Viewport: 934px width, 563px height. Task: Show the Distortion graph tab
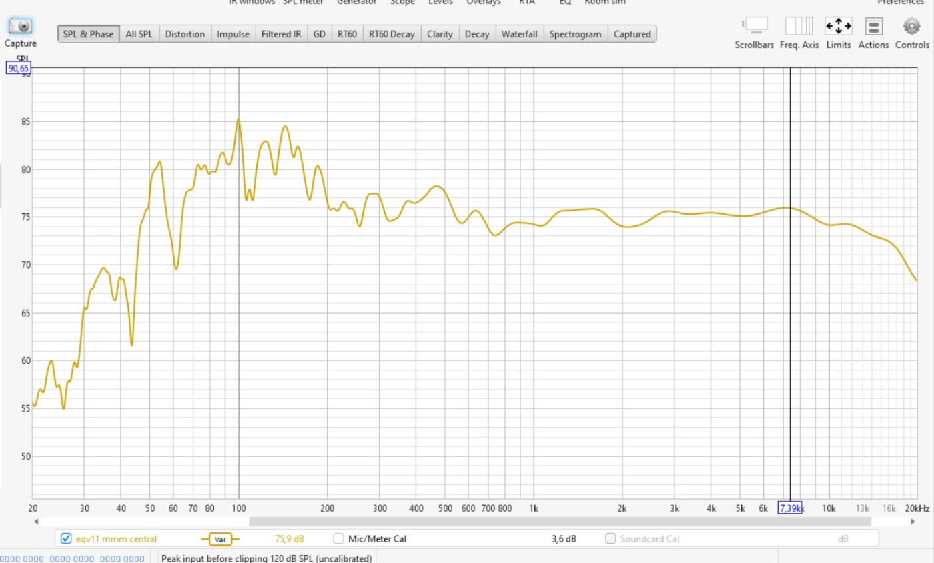(185, 34)
